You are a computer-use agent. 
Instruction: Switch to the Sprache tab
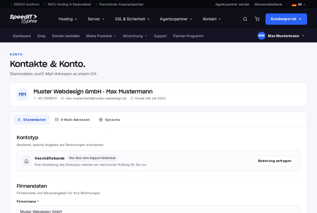[109, 120]
